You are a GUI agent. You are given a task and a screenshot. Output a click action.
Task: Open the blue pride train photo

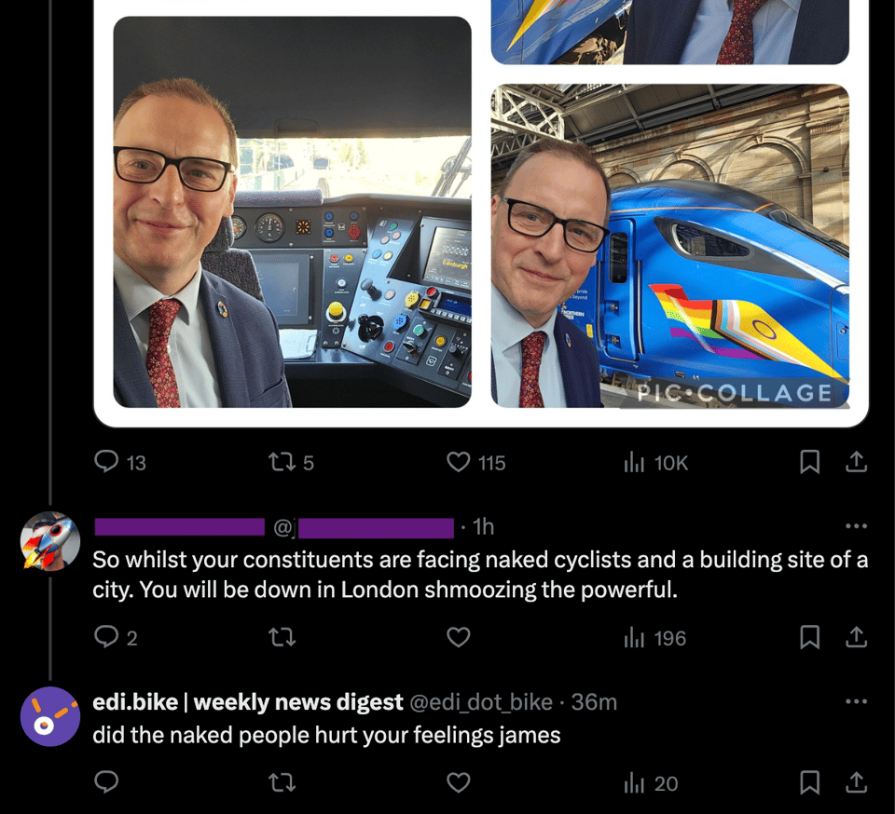pos(669,246)
